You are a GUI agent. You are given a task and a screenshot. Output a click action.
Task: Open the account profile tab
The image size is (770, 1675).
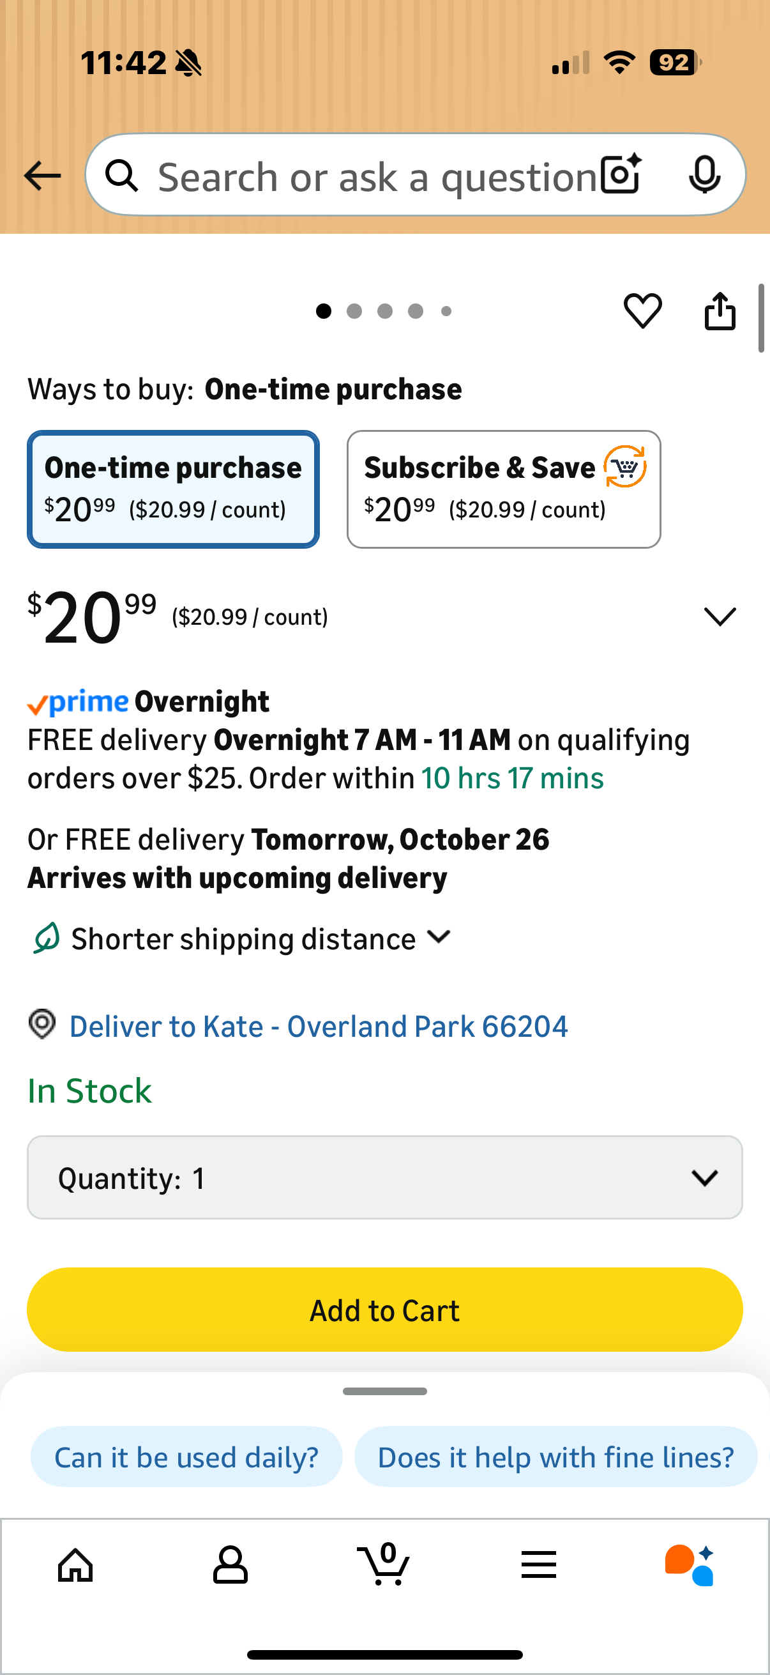[230, 1564]
